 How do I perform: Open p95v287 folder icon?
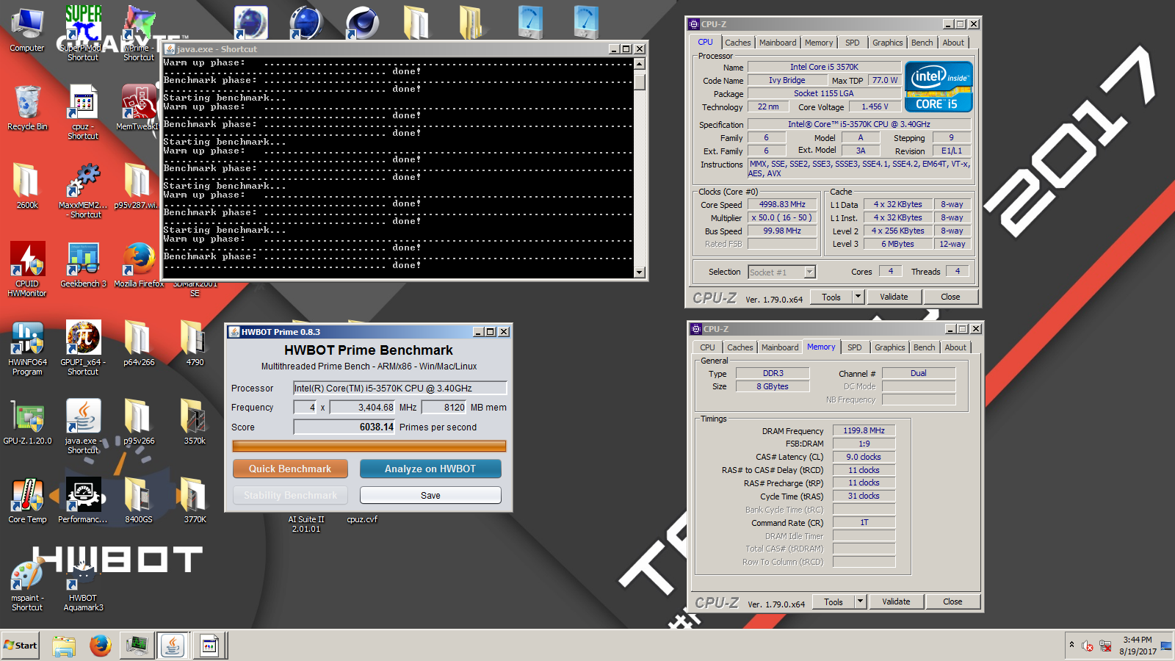(x=137, y=187)
